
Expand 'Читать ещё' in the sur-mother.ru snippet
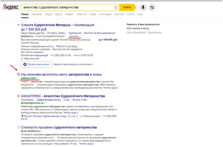[87, 144]
